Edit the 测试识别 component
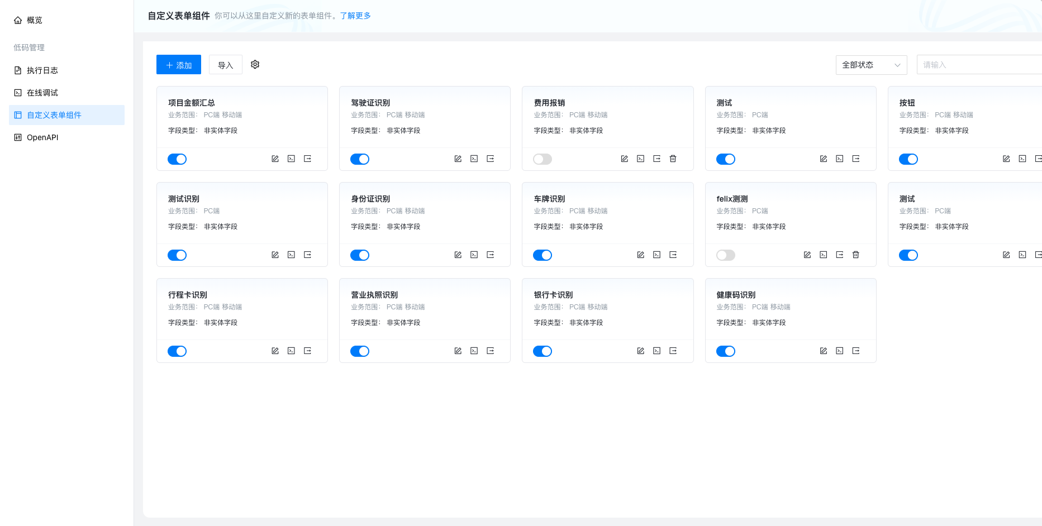Image resolution: width=1042 pixels, height=526 pixels. pyautogui.click(x=275, y=255)
